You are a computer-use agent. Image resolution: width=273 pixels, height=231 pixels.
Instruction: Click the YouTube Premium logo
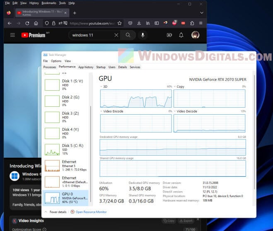34,35
